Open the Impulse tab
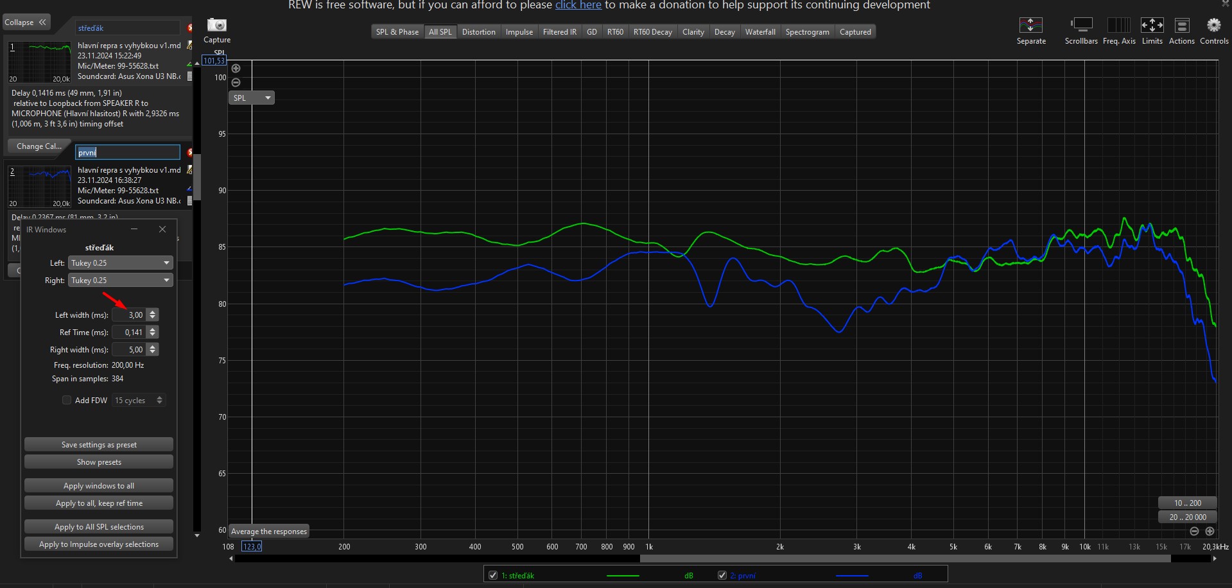Image resolution: width=1232 pixels, height=588 pixels. pos(519,32)
